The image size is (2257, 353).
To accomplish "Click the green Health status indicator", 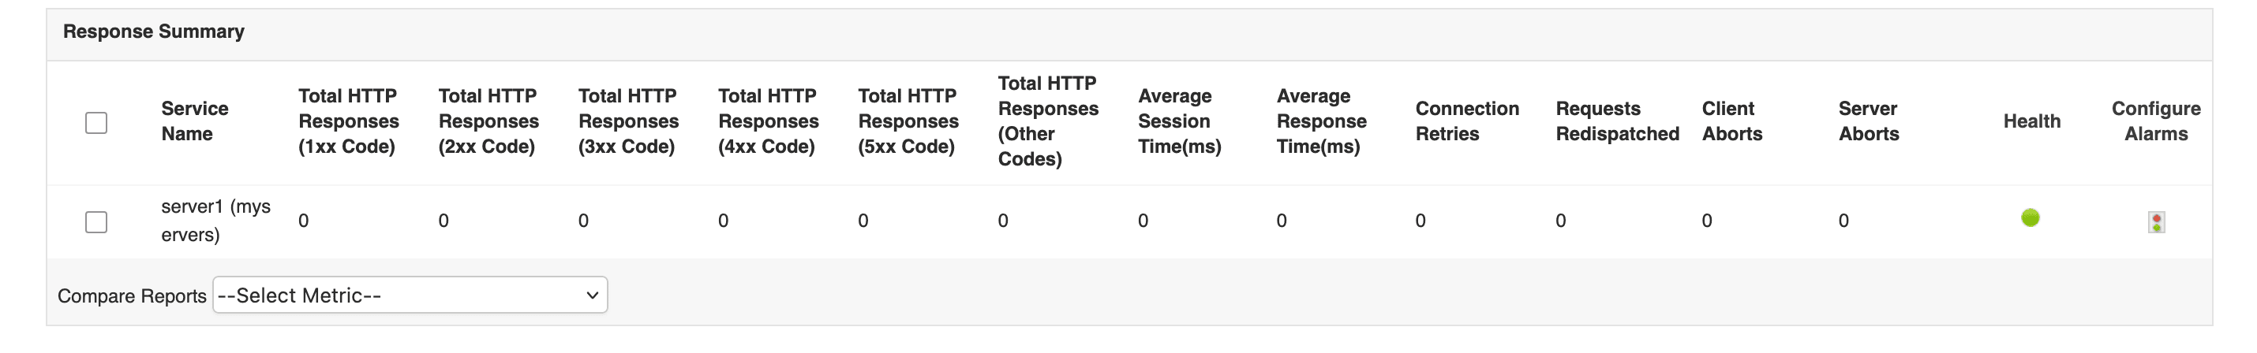I will (2030, 217).
